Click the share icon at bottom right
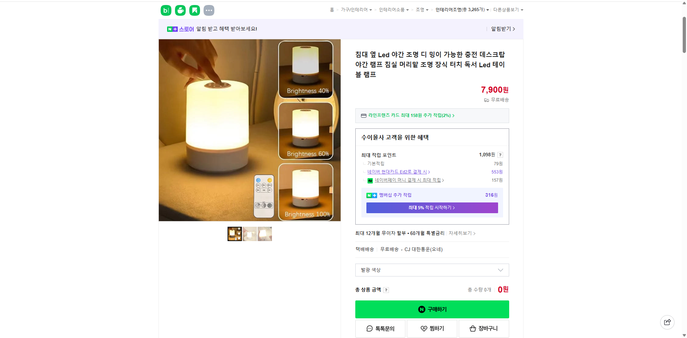 pyautogui.click(x=667, y=322)
